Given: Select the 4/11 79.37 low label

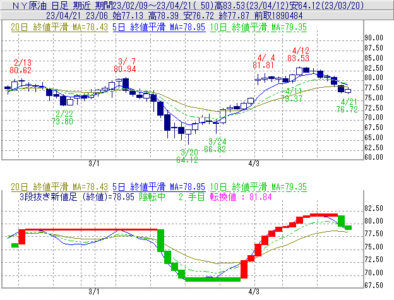Looking at the screenshot, I should pyautogui.click(x=292, y=95).
